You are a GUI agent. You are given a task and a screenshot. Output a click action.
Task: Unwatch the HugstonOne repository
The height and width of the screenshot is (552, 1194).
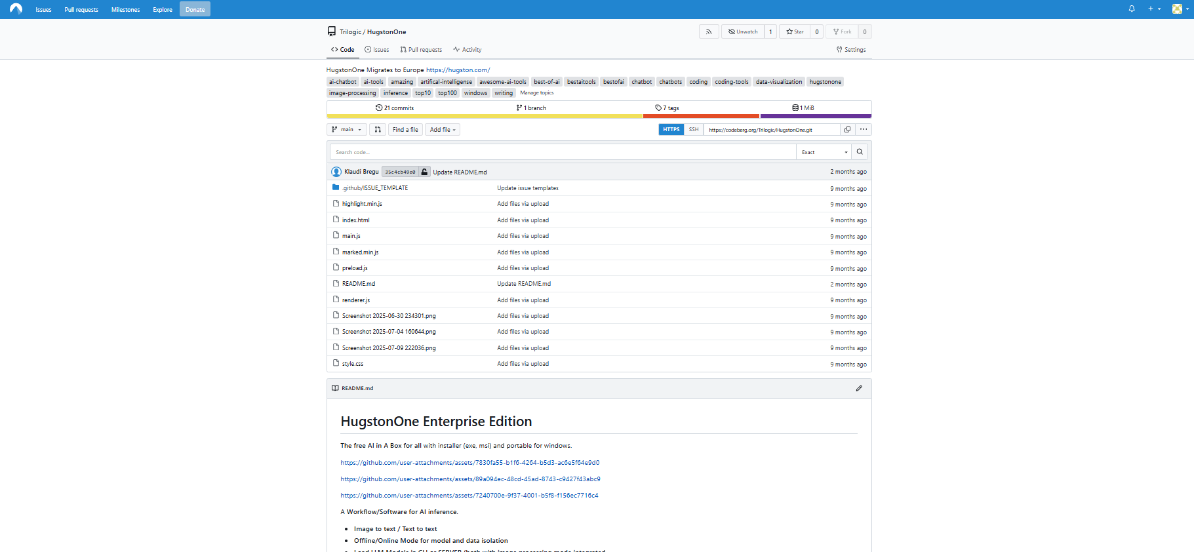click(x=743, y=31)
